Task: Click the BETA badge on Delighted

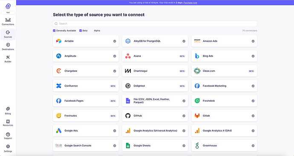Action: click(182, 86)
